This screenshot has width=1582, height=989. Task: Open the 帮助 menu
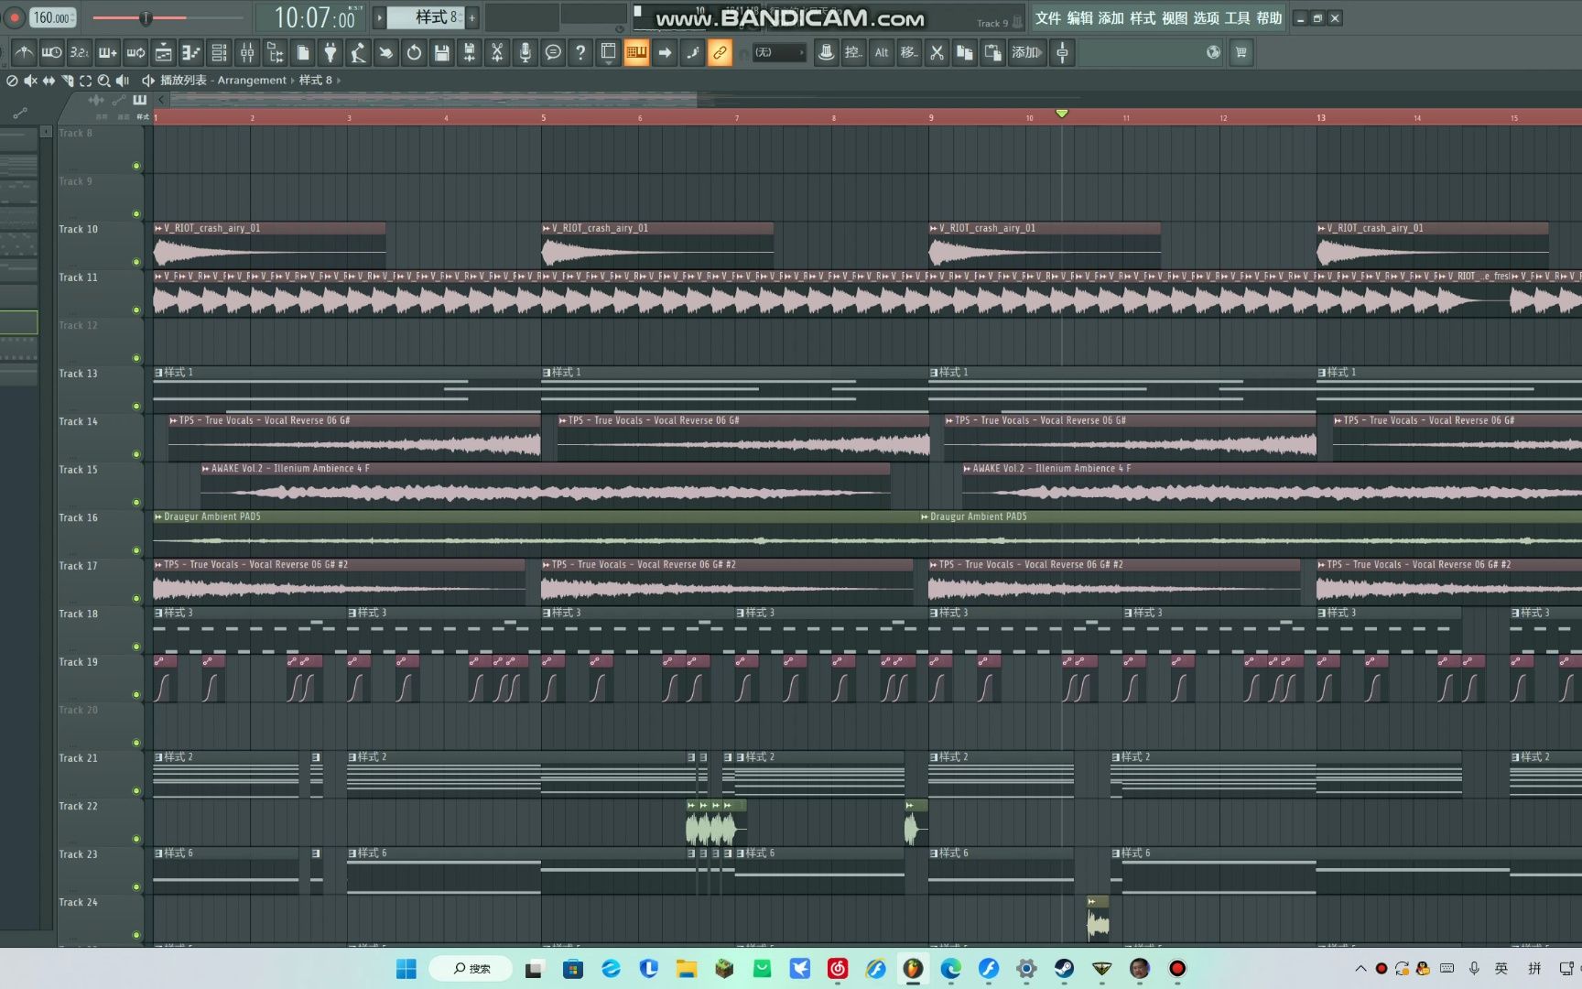click(1269, 18)
